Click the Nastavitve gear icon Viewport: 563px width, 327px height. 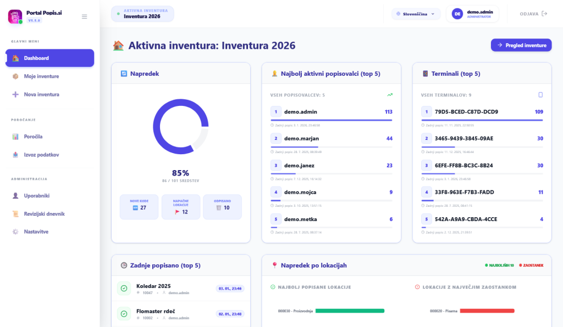click(x=15, y=232)
